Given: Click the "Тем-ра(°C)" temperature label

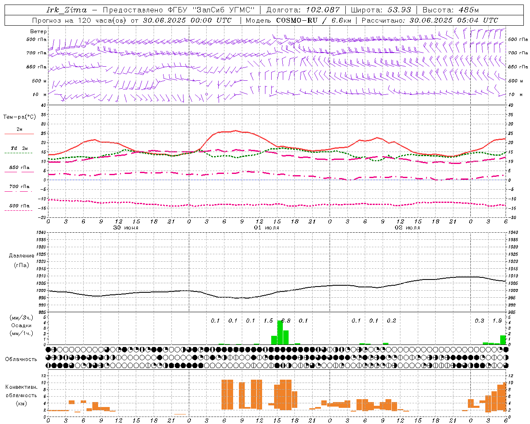Looking at the screenshot, I should click(19, 117).
